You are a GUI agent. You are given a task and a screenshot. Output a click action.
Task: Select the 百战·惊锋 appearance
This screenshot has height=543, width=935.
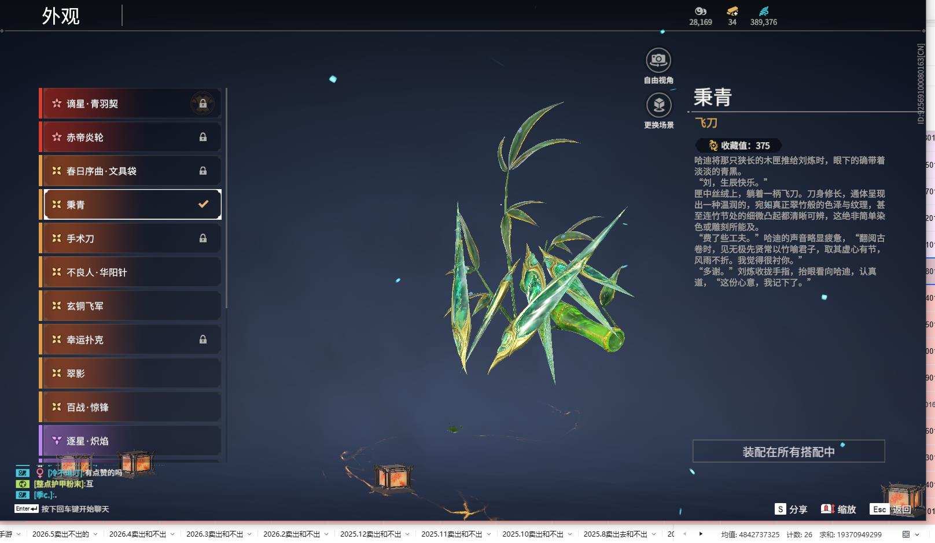(x=130, y=407)
